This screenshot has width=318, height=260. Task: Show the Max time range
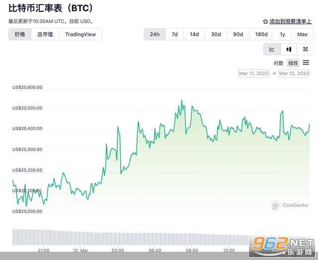(303, 34)
